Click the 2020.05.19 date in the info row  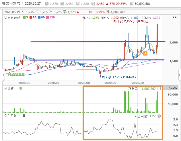pyautogui.click(x=12, y=12)
